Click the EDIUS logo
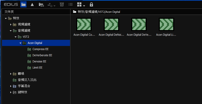Image resolution: width=202 pixels, height=104 pixels. [11, 5]
